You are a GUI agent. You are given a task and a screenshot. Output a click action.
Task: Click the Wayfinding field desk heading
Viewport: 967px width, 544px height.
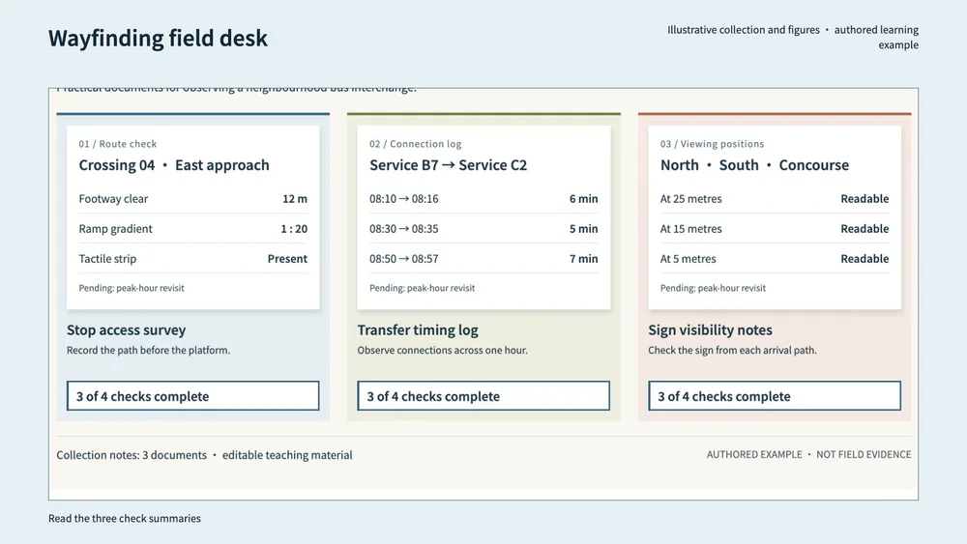158,39
